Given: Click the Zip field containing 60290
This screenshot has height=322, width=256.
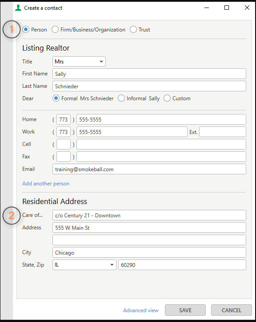Looking at the screenshot, I should click(x=182, y=265).
